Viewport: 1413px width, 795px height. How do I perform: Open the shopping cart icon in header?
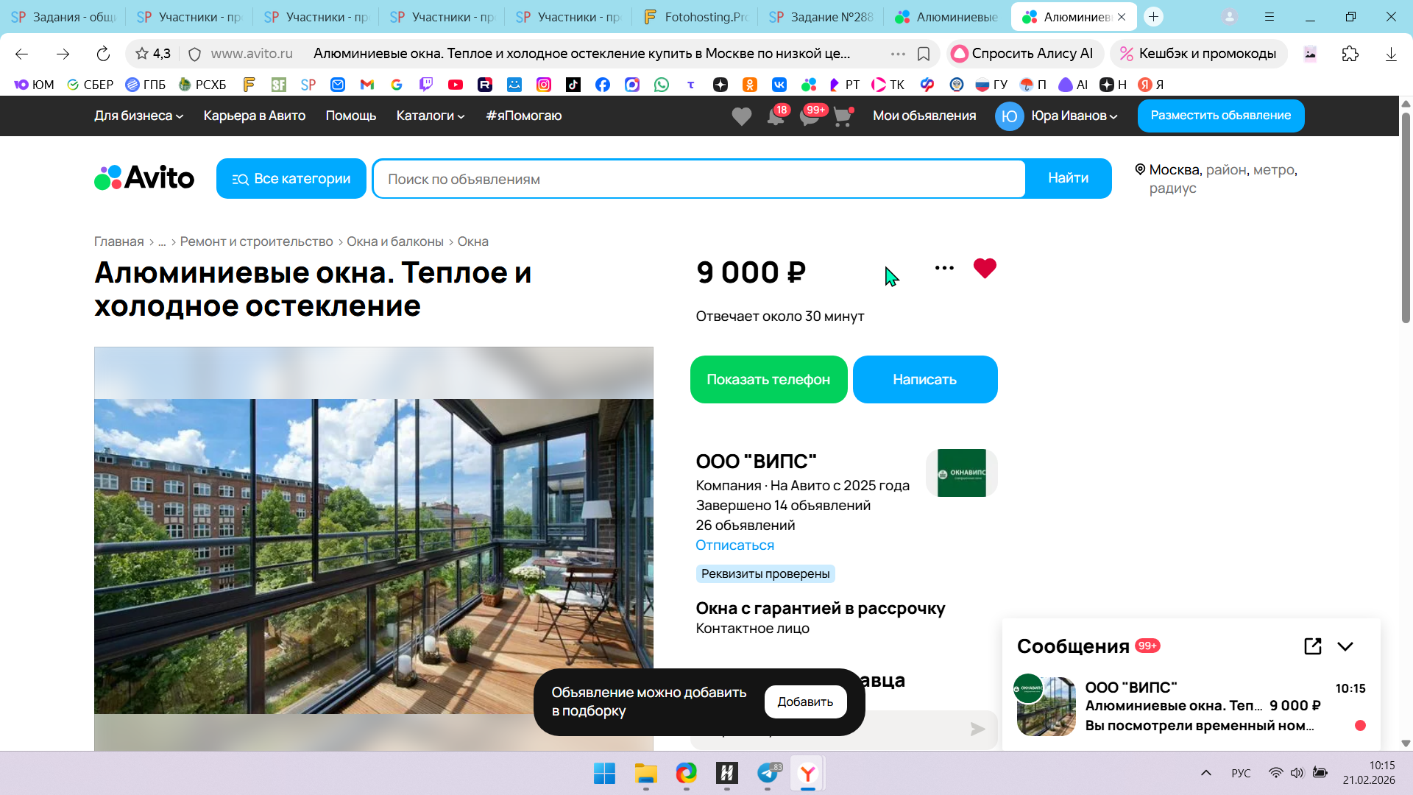842,116
